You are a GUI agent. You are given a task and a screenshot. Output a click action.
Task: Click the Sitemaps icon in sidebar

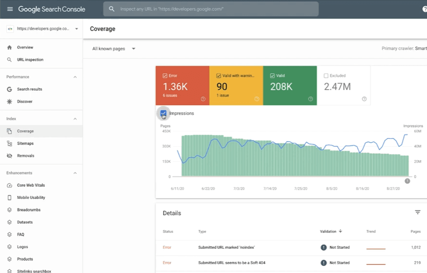[9, 143]
